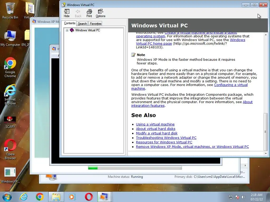
Task: Click the Note pencil icon in help
Action: click(x=133, y=55)
